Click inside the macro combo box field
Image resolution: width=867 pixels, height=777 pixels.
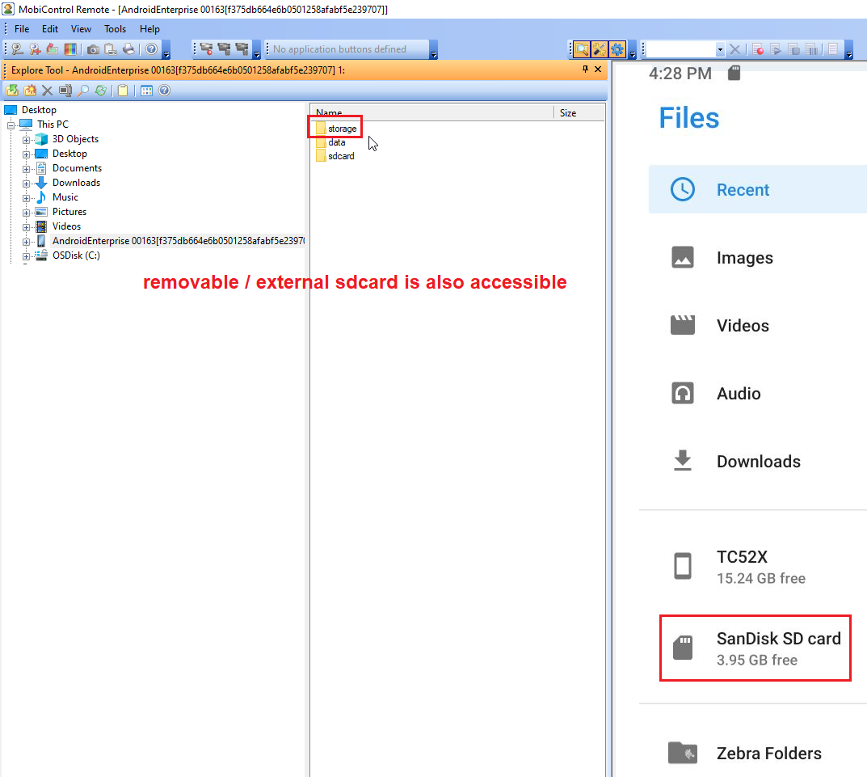(681, 50)
